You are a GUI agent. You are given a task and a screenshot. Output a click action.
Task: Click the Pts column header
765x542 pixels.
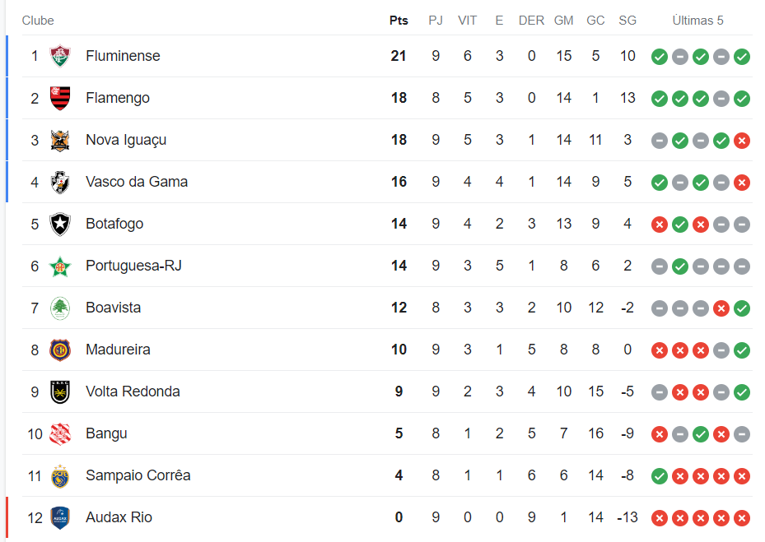pos(399,21)
